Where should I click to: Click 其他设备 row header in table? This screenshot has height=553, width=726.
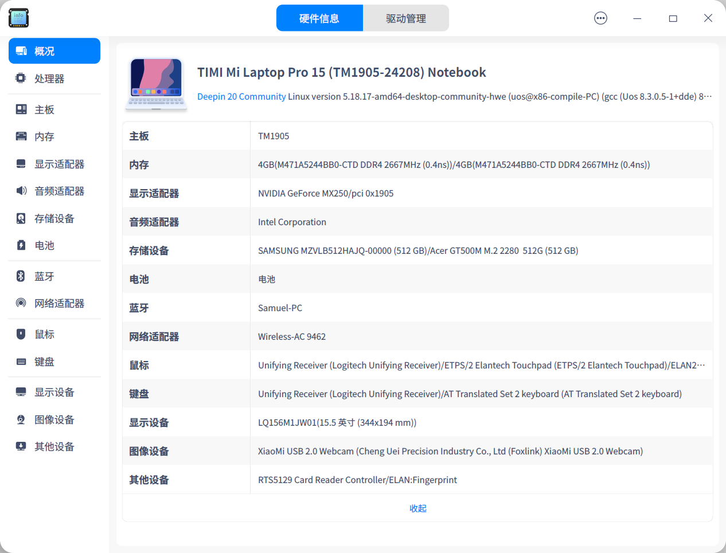click(x=149, y=480)
